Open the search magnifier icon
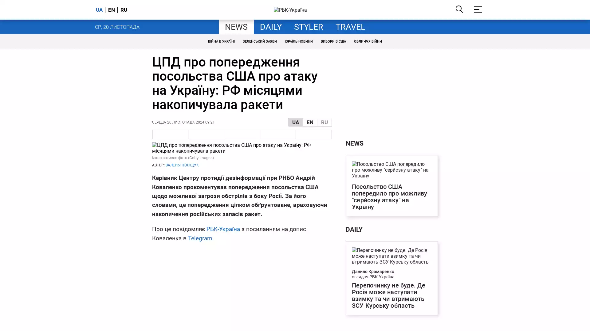 (459, 9)
